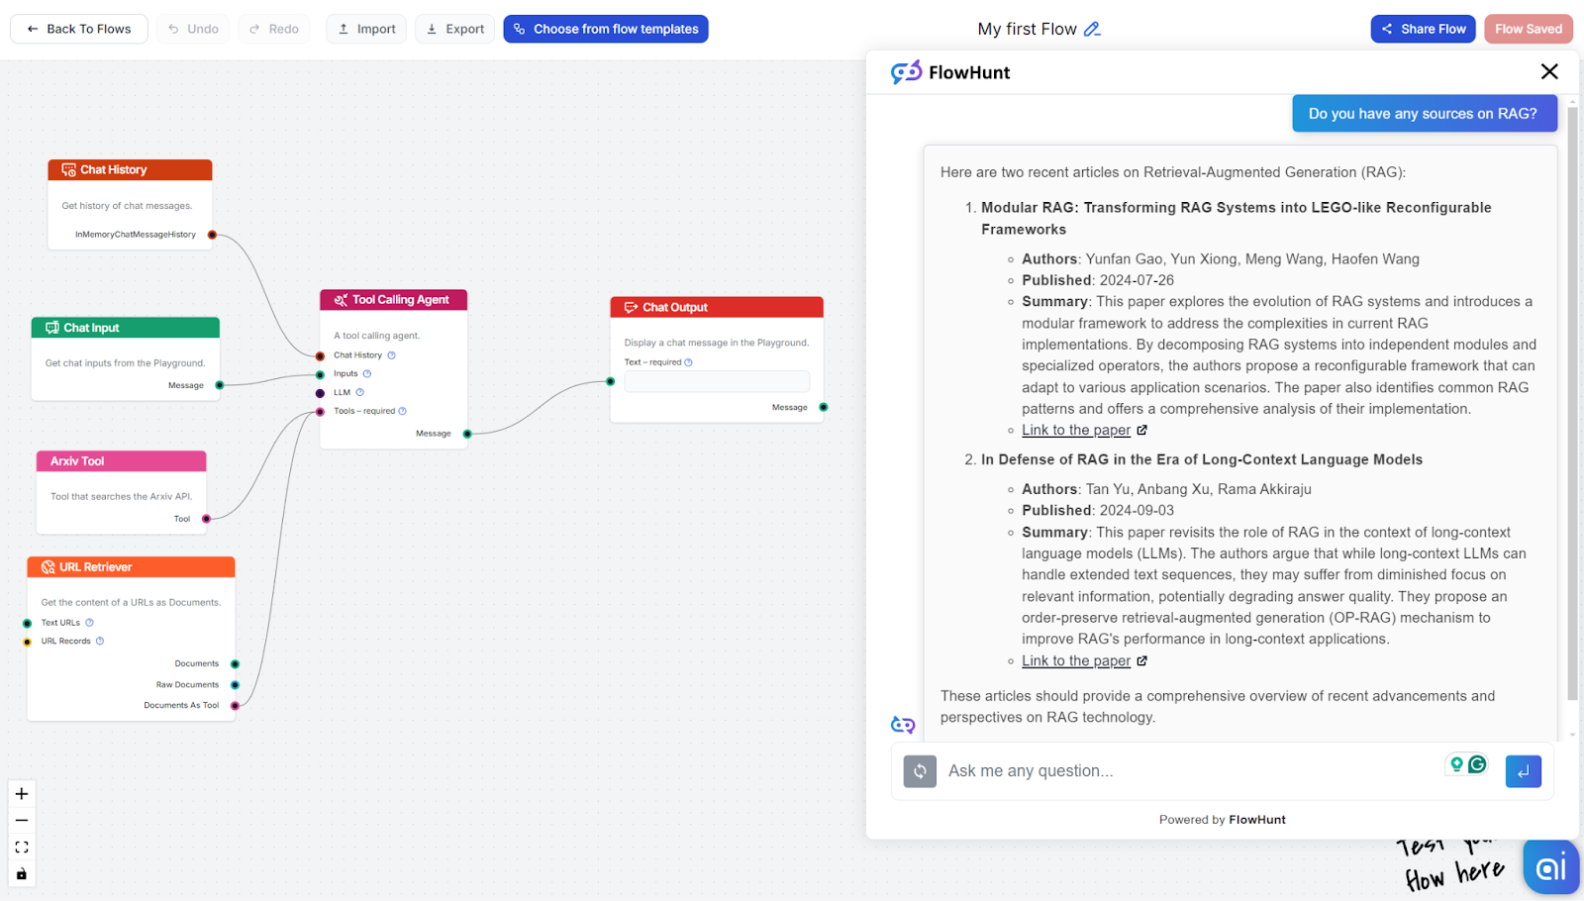Image resolution: width=1584 pixels, height=901 pixels.
Task: Click Back To Flows button
Action: pyautogui.click(x=79, y=29)
